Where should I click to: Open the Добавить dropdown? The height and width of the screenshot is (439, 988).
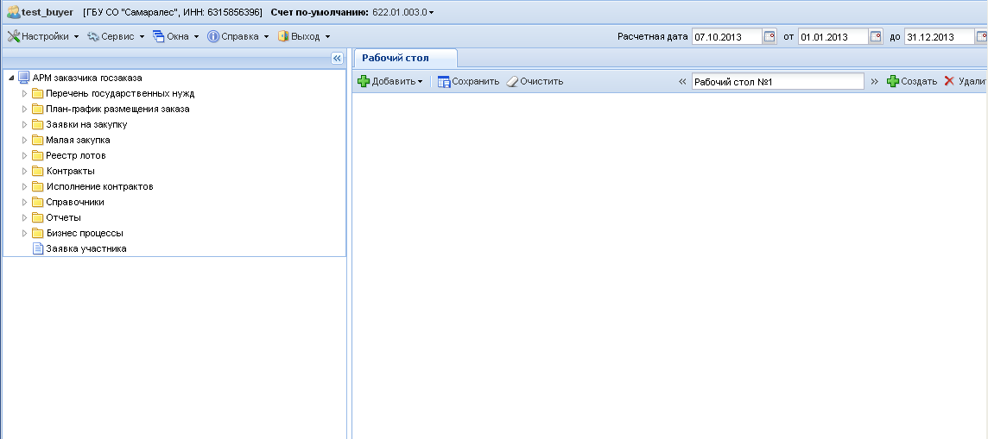point(390,81)
